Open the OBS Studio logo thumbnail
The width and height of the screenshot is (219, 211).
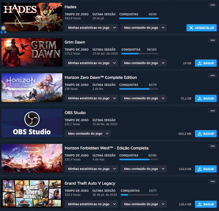click(x=32, y=123)
